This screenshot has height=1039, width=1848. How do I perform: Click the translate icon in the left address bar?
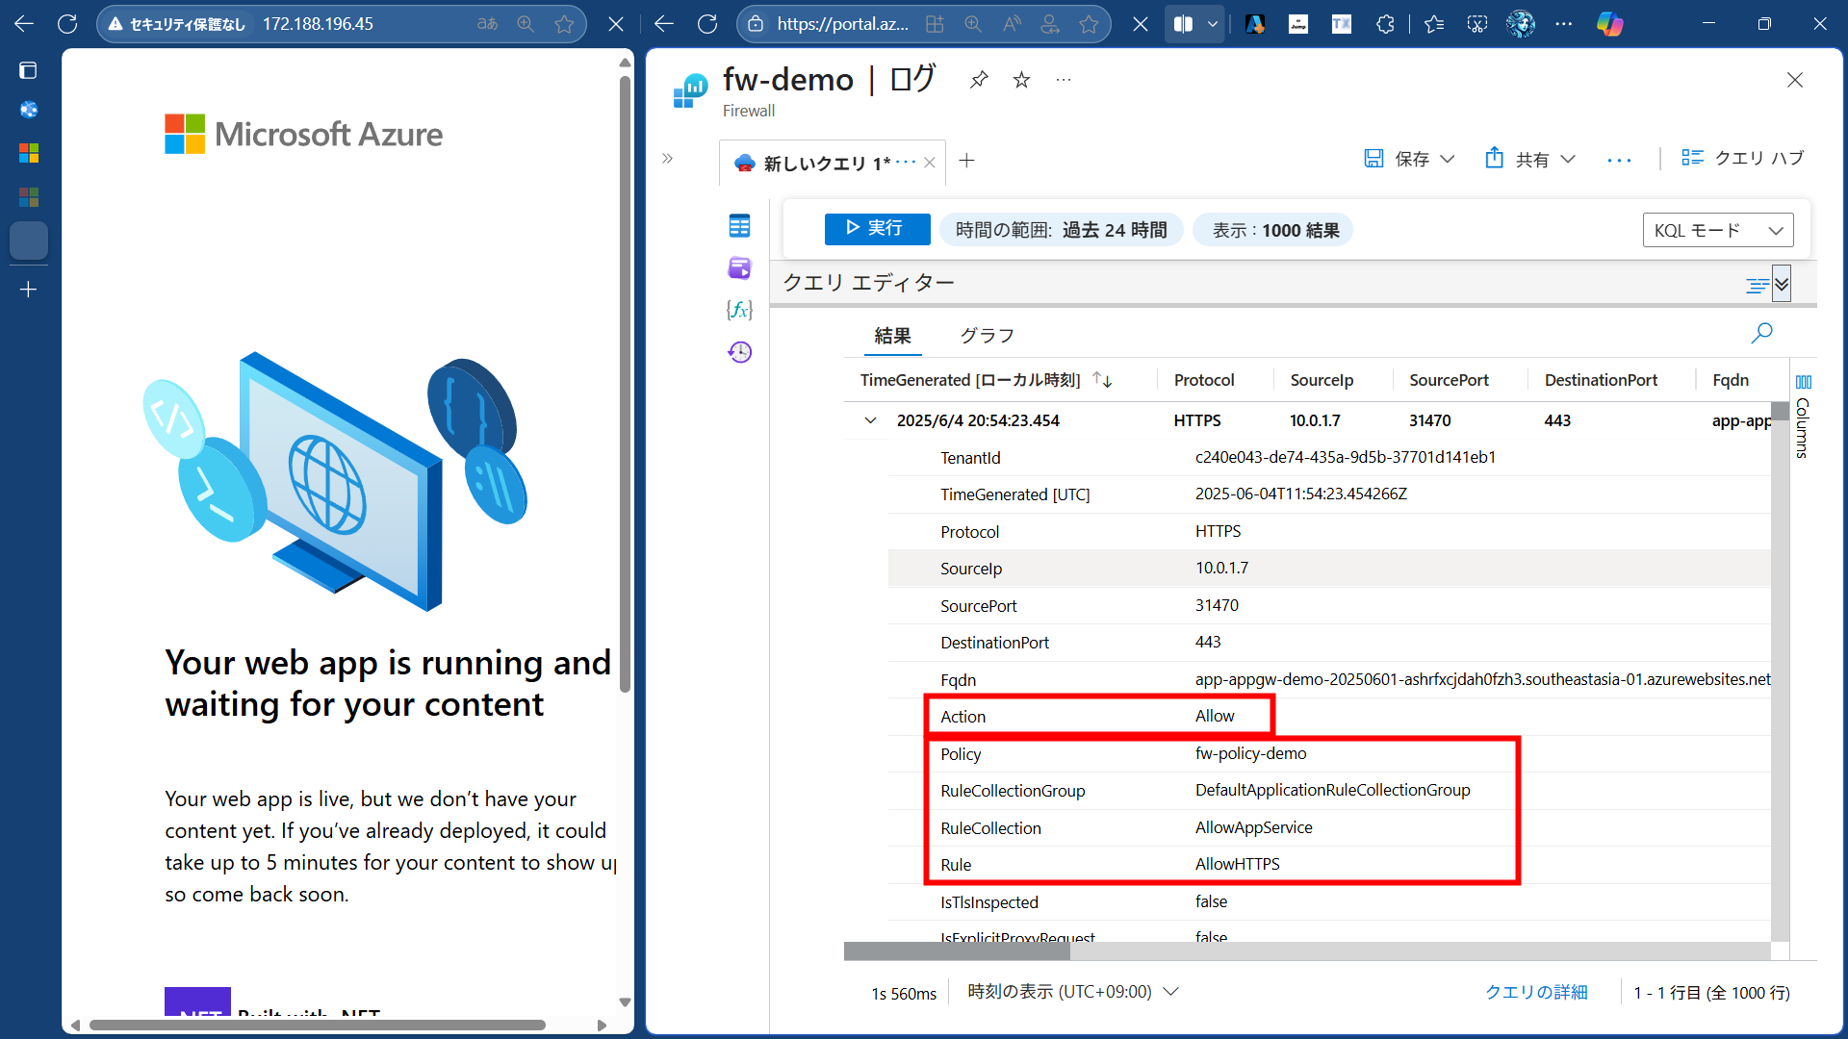tap(488, 24)
